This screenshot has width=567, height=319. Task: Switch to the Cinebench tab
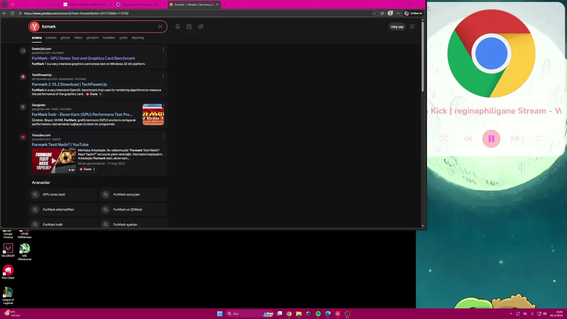click(140, 4)
